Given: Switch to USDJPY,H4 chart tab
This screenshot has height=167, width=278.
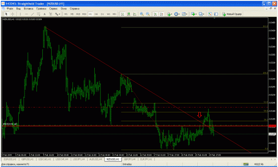Looking at the screenshot, I should (79, 159).
